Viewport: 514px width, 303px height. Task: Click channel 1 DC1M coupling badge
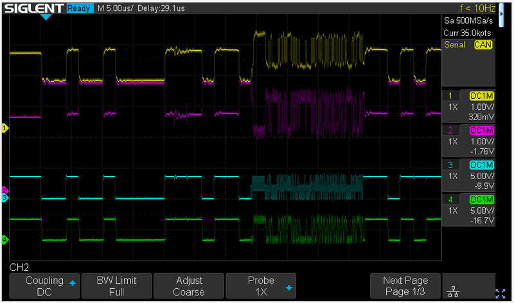pyautogui.click(x=481, y=96)
